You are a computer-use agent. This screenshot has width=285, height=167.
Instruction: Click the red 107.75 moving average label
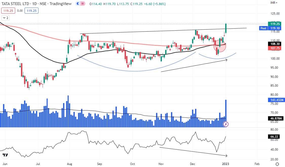tap(275, 48)
